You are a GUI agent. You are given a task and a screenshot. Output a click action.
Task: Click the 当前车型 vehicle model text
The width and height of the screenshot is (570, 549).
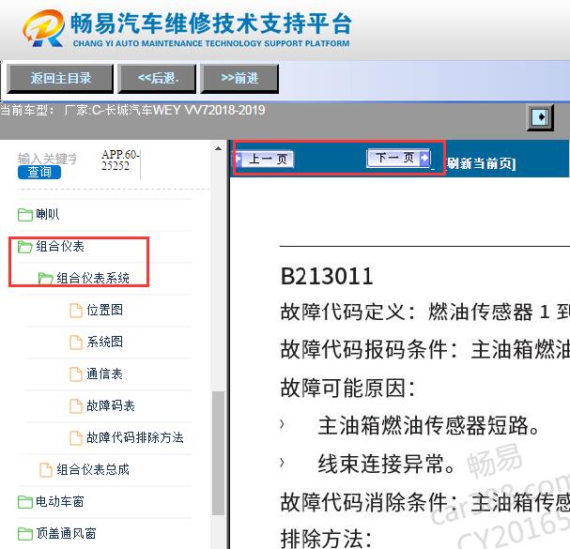coord(132,110)
